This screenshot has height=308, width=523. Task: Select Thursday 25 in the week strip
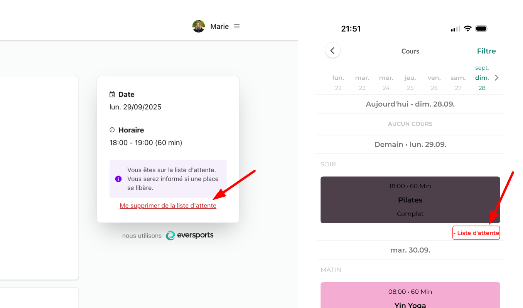pos(410,82)
